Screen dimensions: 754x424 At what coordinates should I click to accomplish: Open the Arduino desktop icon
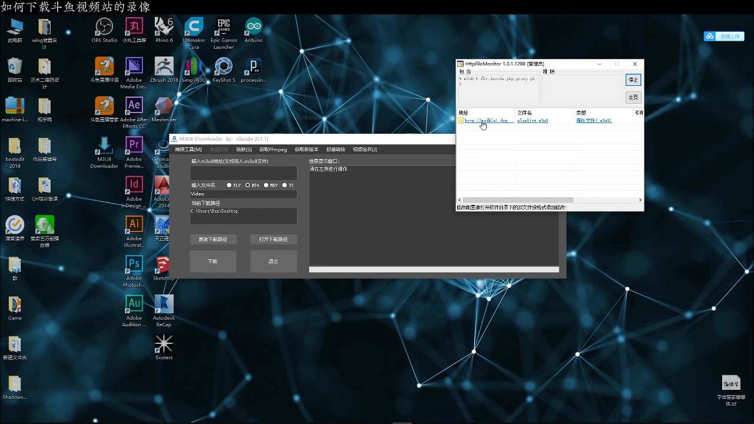pyautogui.click(x=253, y=30)
